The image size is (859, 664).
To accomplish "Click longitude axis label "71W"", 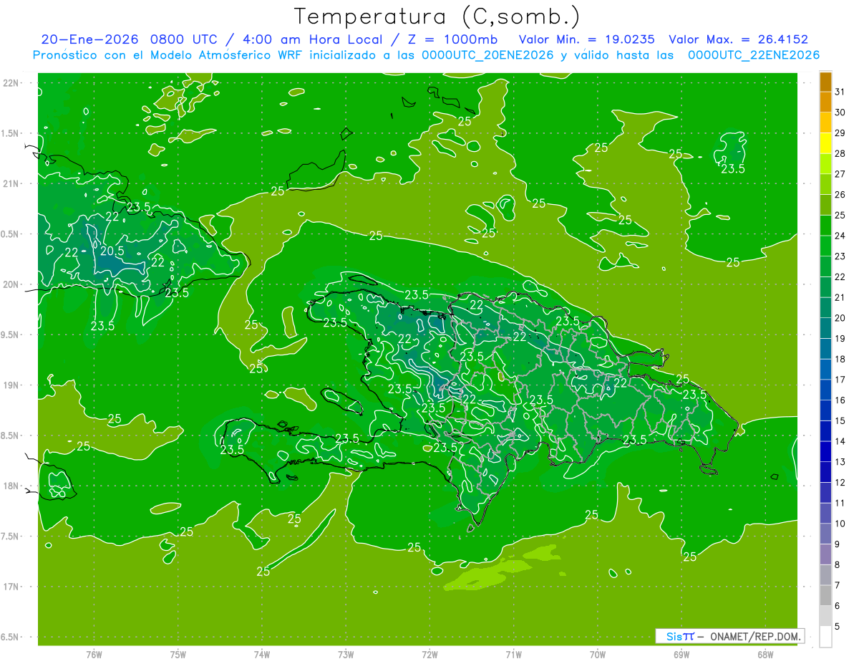I will point(513,654).
